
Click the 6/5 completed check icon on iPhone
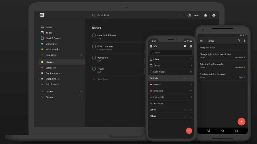pos(151,46)
